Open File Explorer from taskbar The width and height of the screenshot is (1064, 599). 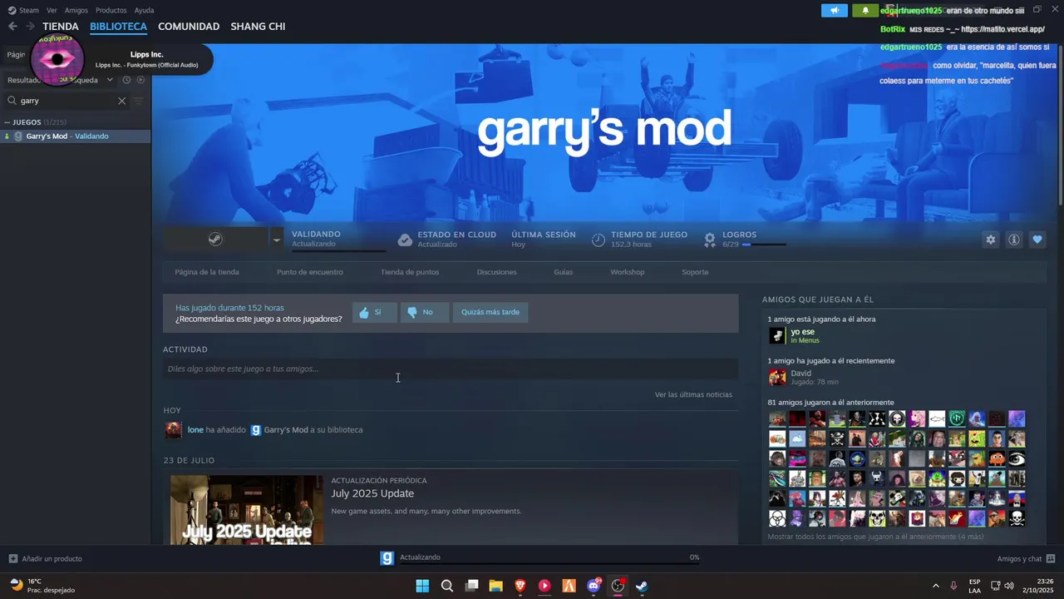[495, 586]
